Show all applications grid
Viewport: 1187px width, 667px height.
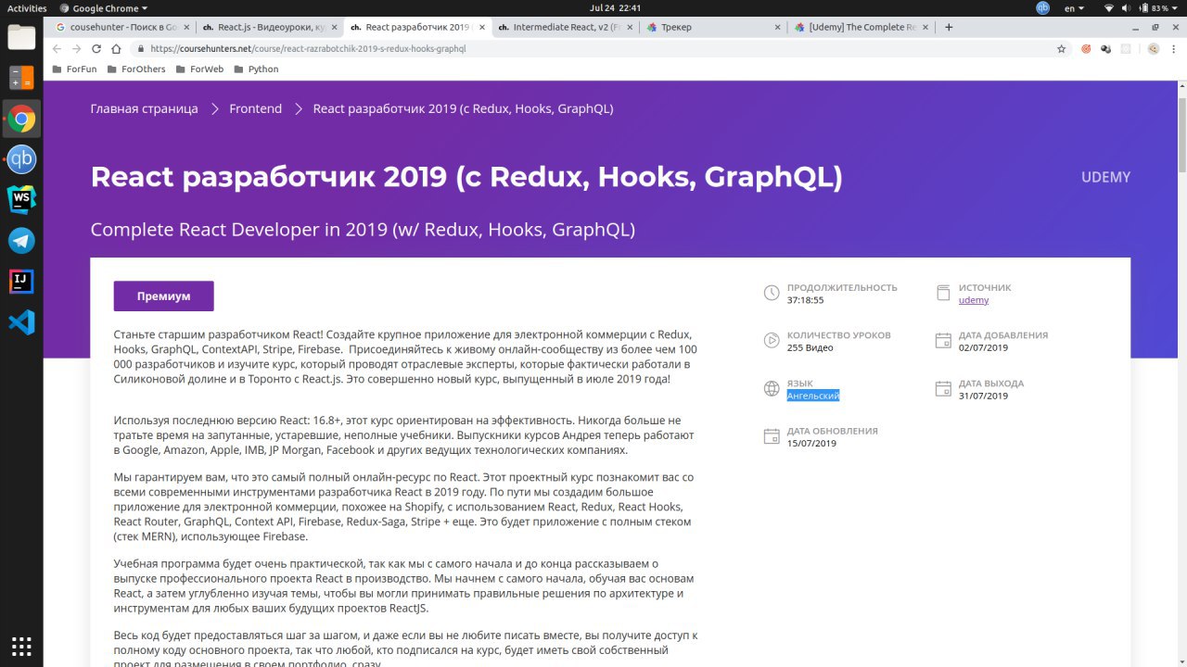pyautogui.click(x=21, y=646)
